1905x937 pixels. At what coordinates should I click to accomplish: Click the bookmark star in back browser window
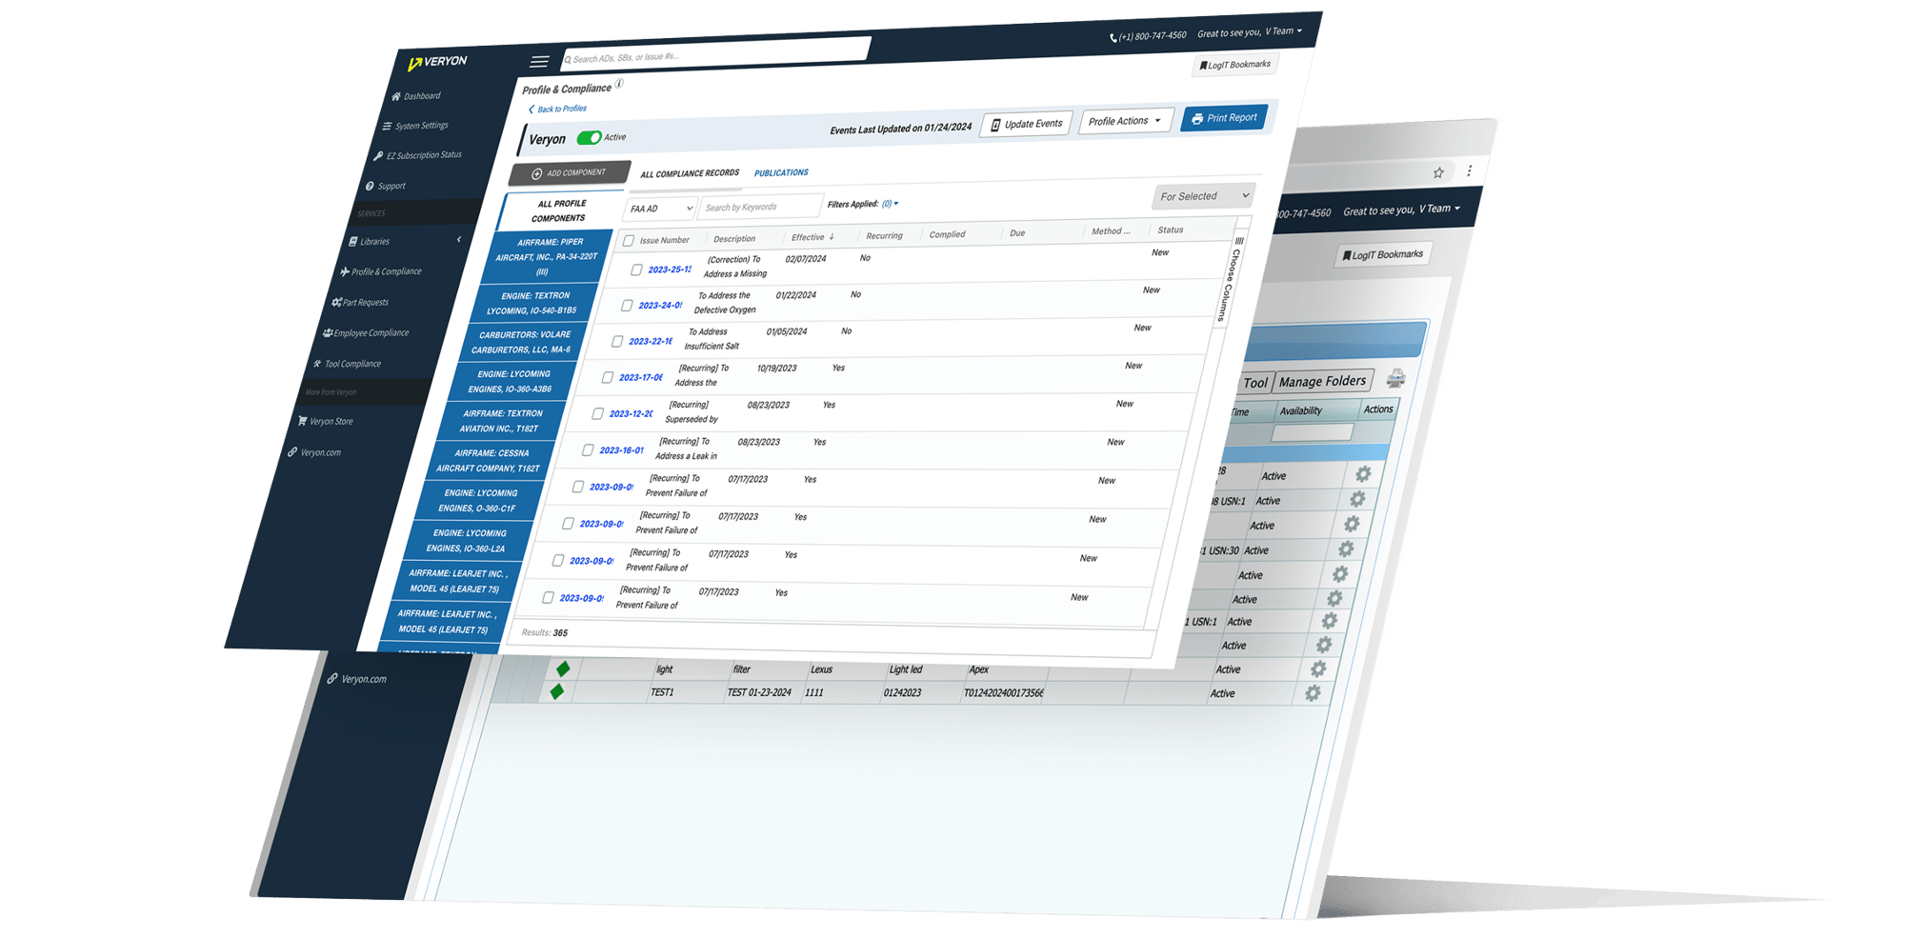point(1438,172)
